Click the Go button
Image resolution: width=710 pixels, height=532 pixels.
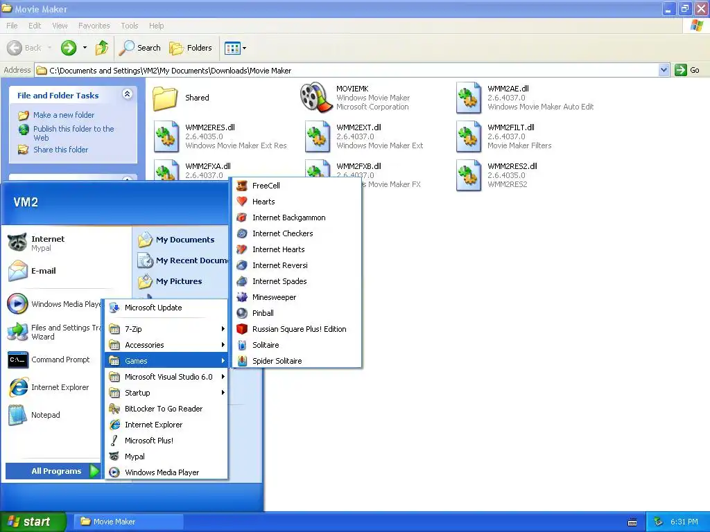pyautogui.click(x=687, y=70)
